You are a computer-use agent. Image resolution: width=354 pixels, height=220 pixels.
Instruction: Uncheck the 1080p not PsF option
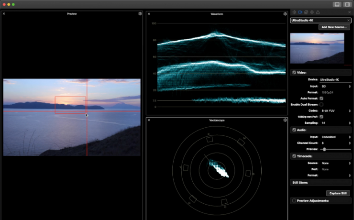[x=321, y=117]
